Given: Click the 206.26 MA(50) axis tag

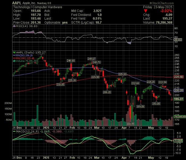Looking at the screenshot, I should [179, 90].
